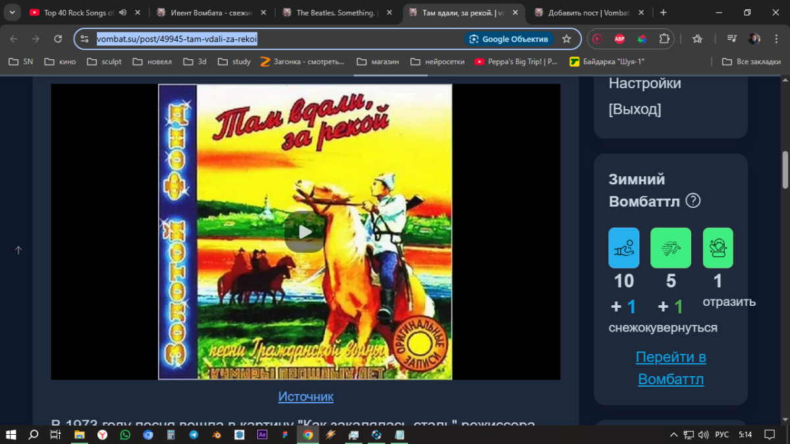Open the Загонка bookmark
The width and height of the screenshot is (790, 444).
(x=303, y=62)
